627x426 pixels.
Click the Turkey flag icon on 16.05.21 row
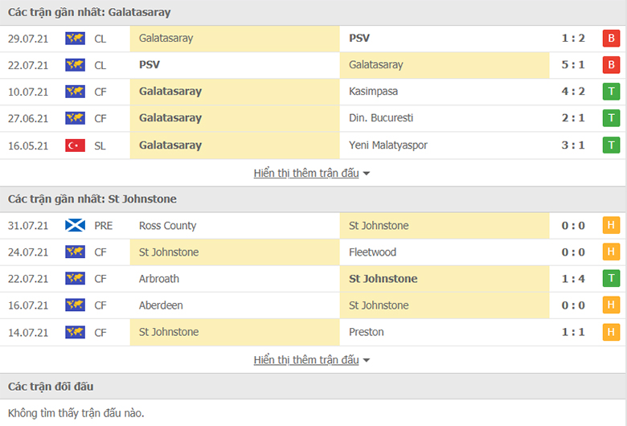(76, 145)
